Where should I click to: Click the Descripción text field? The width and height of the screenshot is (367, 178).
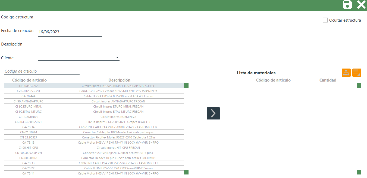tap(113, 46)
